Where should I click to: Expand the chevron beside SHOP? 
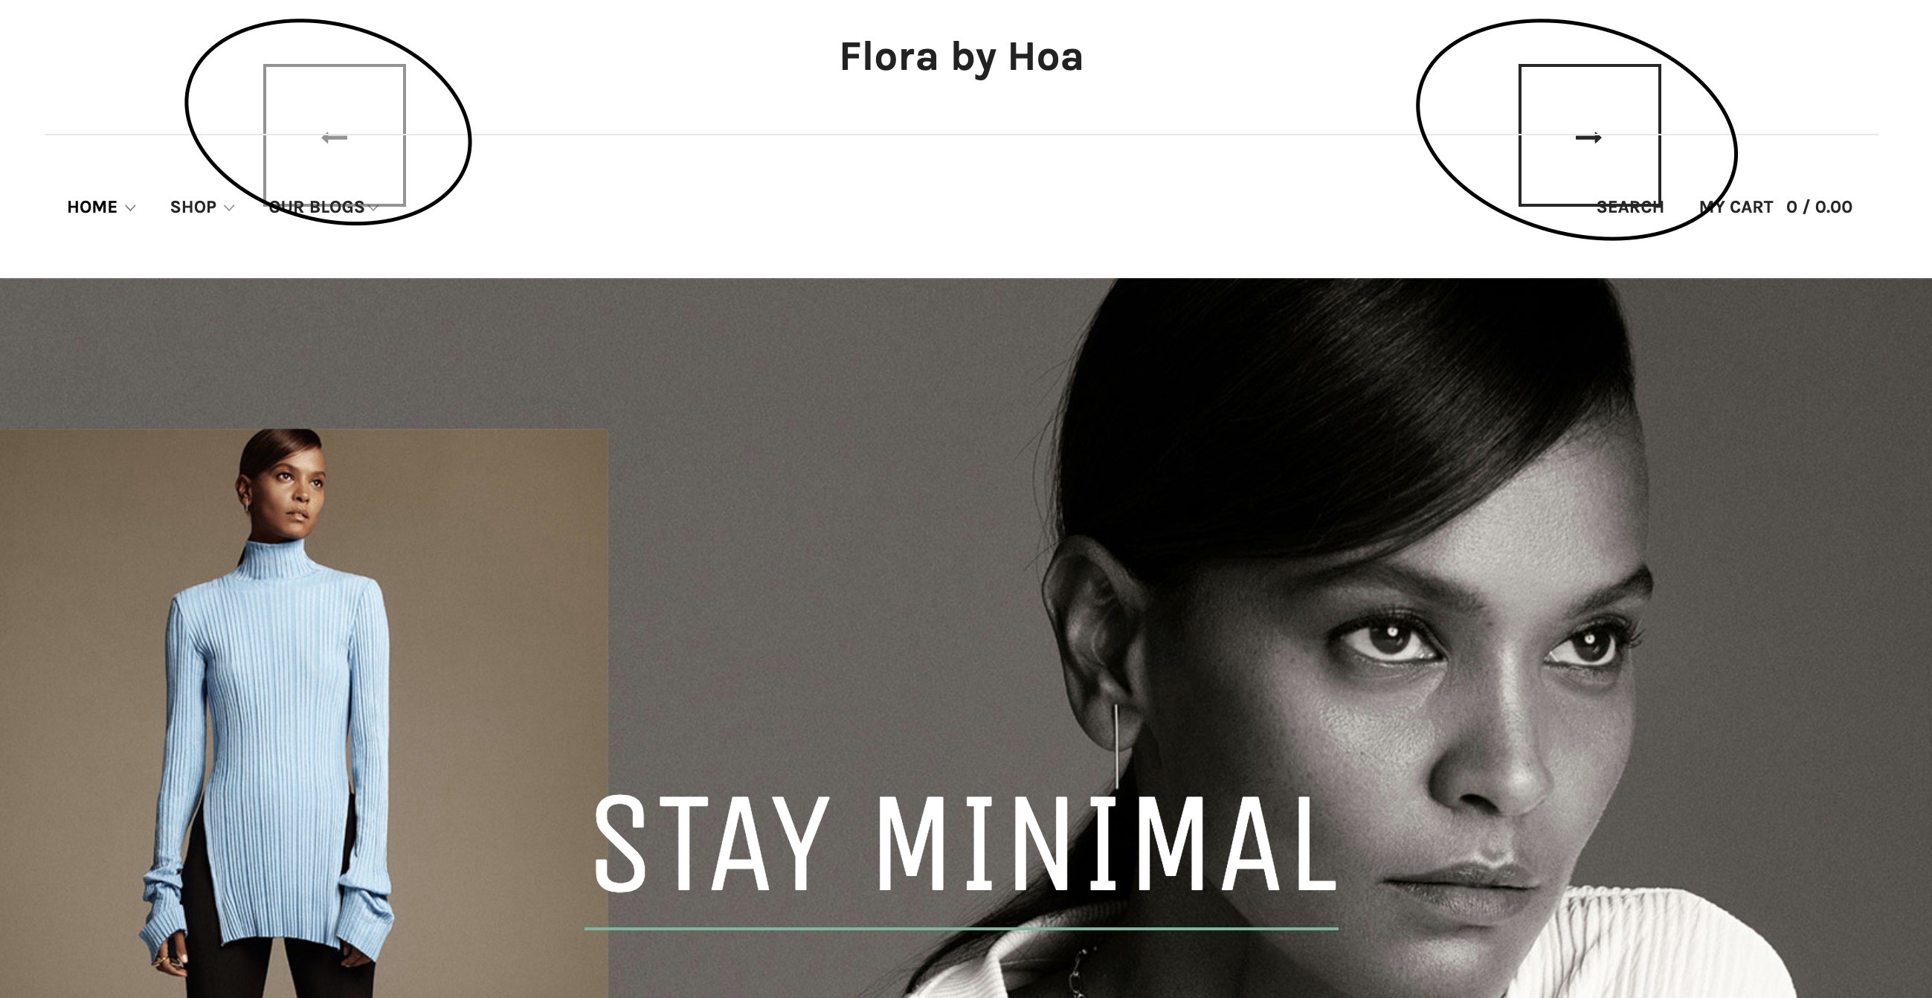(229, 208)
